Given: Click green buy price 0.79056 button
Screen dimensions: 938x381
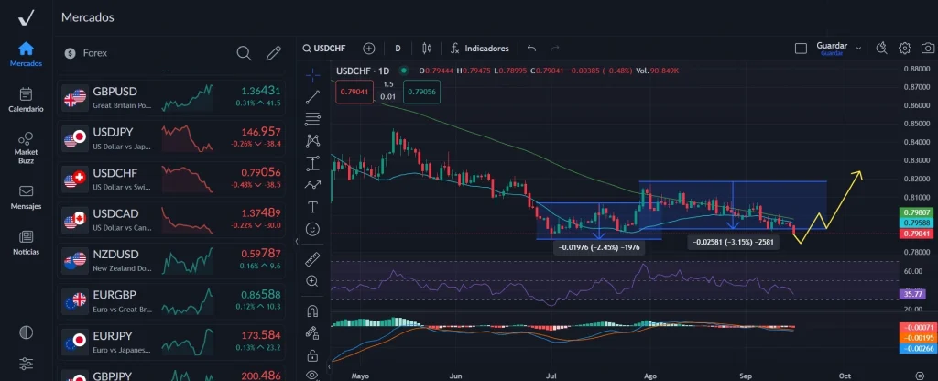Looking at the screenshot, I should coord(421,92).
